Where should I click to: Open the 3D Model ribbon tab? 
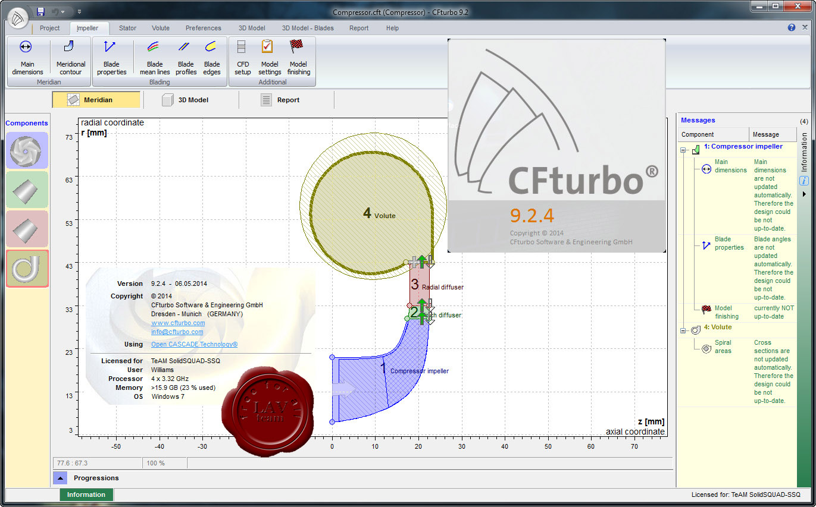pos(252,28)
